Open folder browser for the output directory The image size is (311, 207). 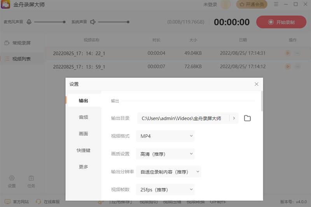247,118
